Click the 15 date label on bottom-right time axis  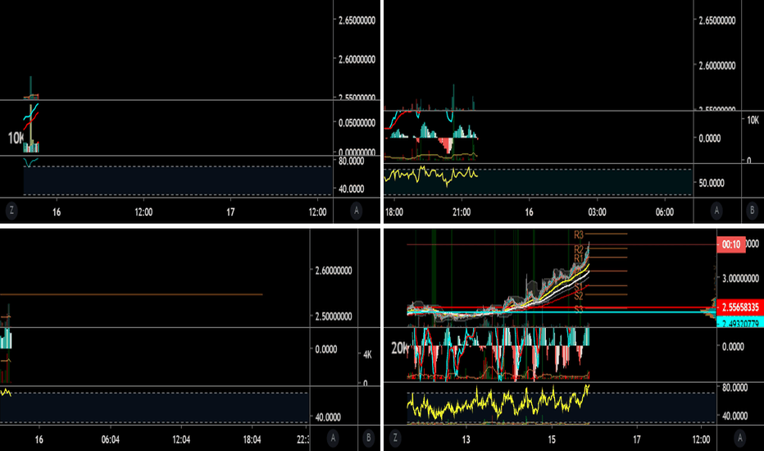pos(552,440)
